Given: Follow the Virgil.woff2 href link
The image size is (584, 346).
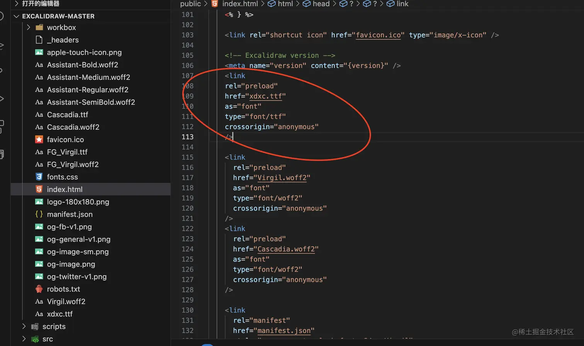Looking at the screenshot, I should [282, 178].
